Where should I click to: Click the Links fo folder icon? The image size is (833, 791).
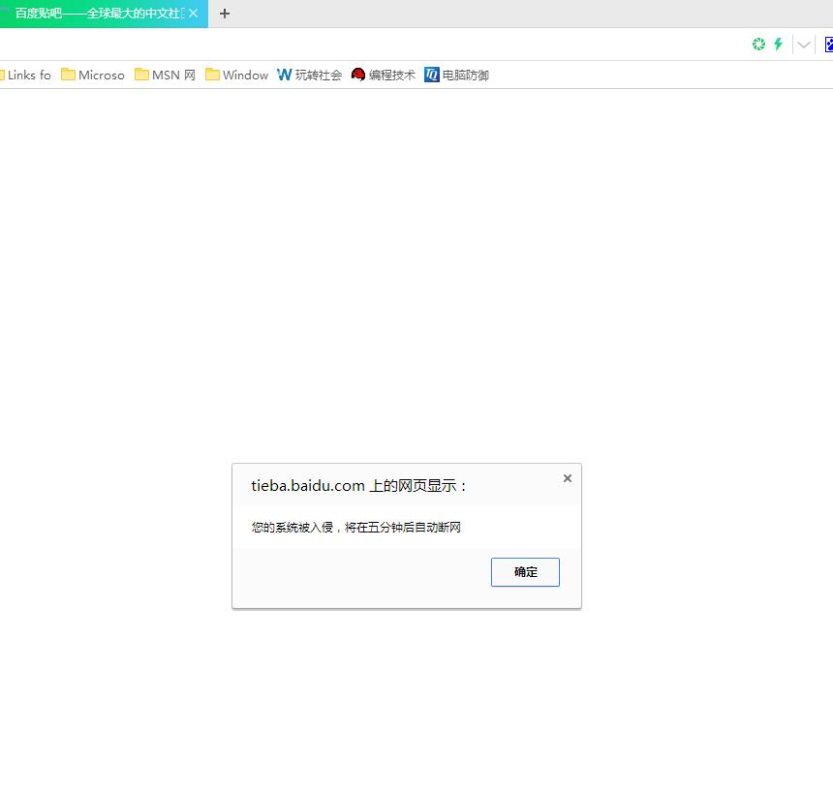click(x=3, y=75)
